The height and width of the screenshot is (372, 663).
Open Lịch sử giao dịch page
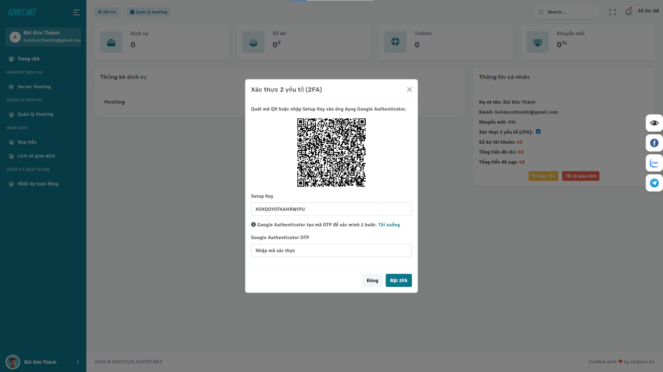[x=36, y=156]
